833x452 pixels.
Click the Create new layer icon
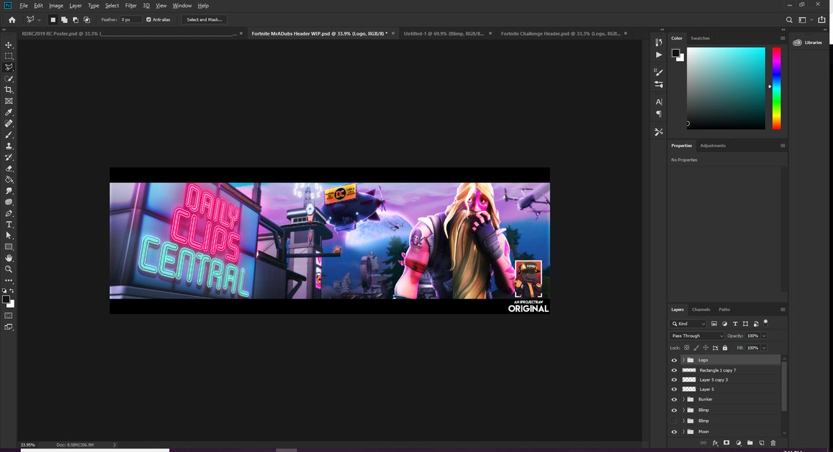pyautogui.click(x=761, y=442)
